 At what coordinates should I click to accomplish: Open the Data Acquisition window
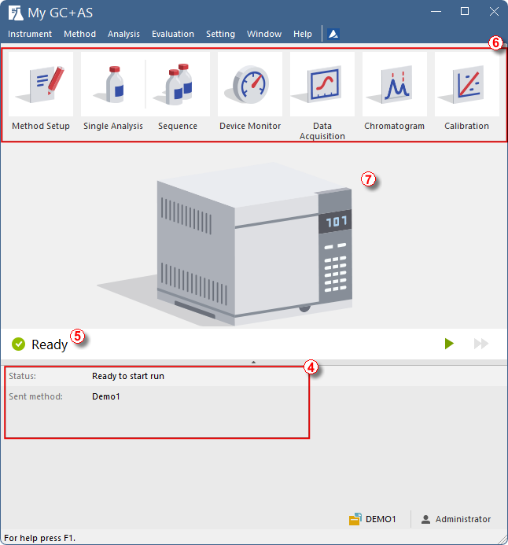tap(322, 84)
